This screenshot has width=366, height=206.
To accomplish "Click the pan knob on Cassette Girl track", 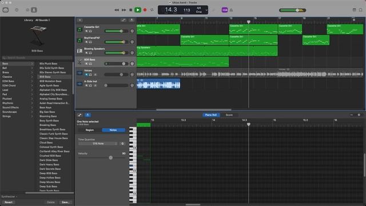I will coord(132,31).
